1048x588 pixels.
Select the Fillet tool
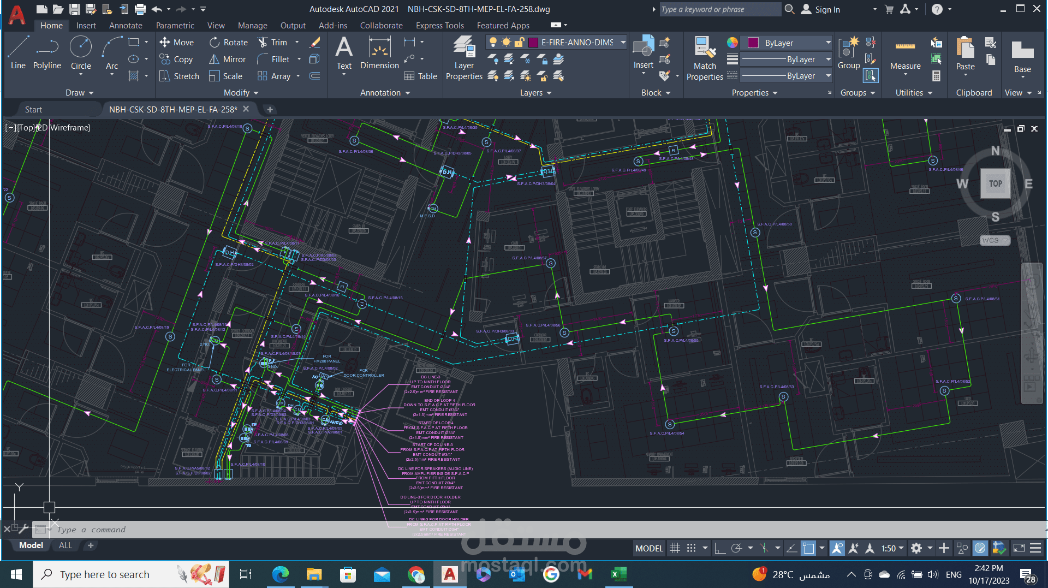[x=273, y=59]
